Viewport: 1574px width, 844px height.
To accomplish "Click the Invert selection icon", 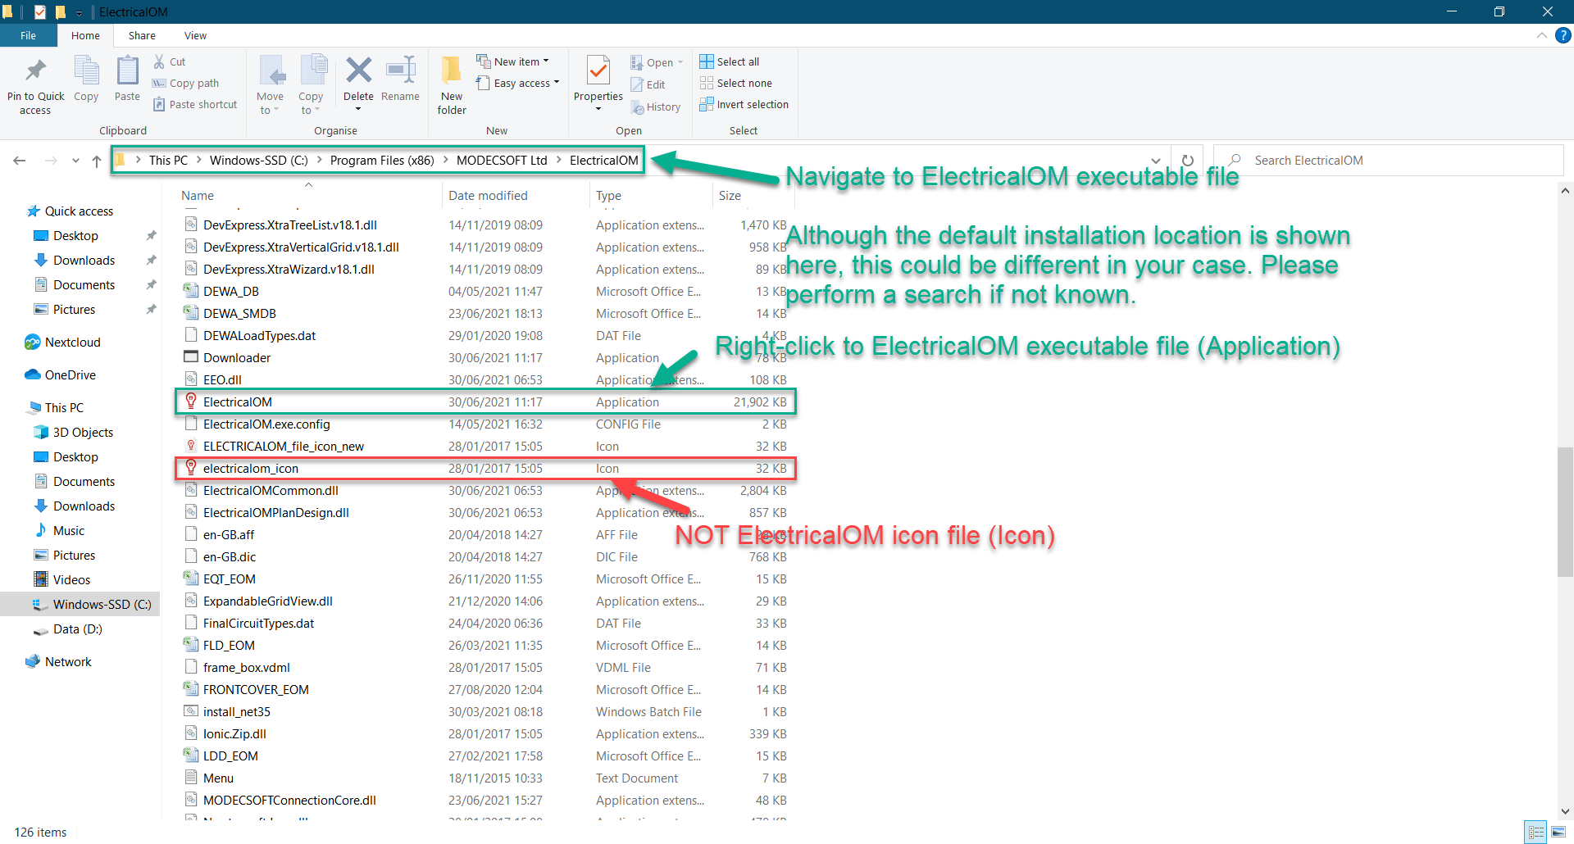I will click(707, 104).
